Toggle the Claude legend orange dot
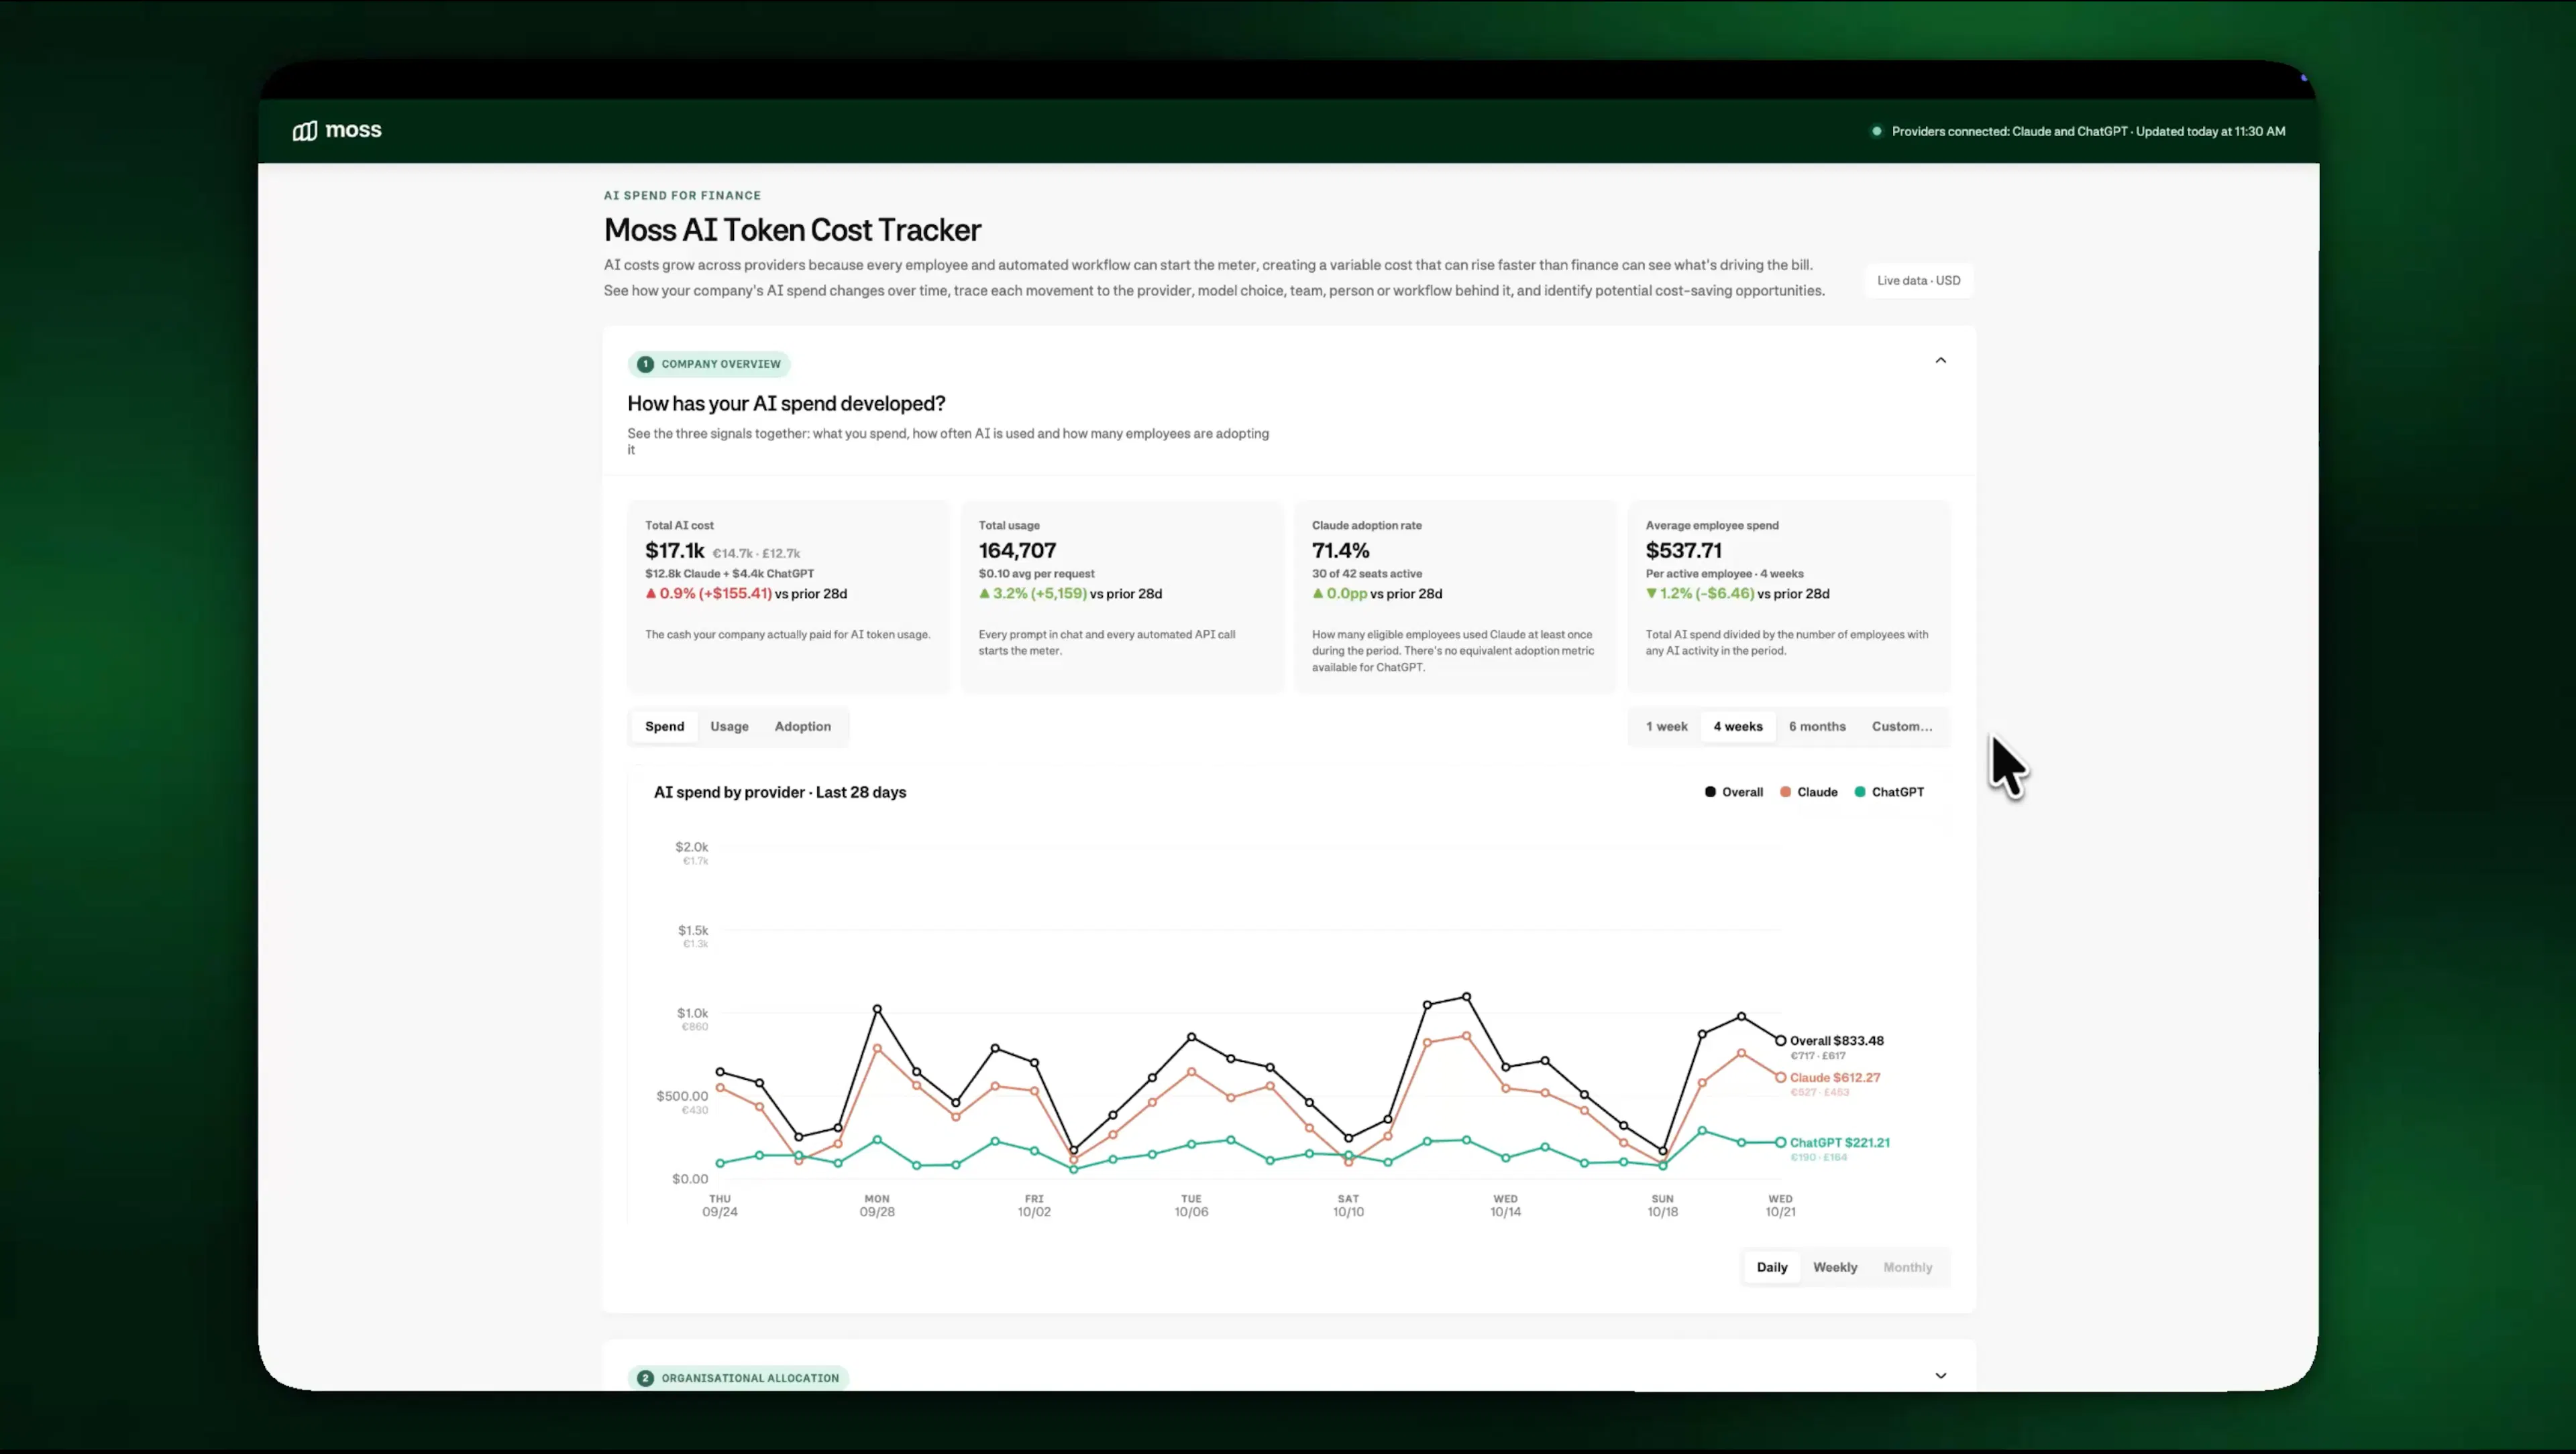Viewport: 2576px width, 1454px height. [1785, 792]
